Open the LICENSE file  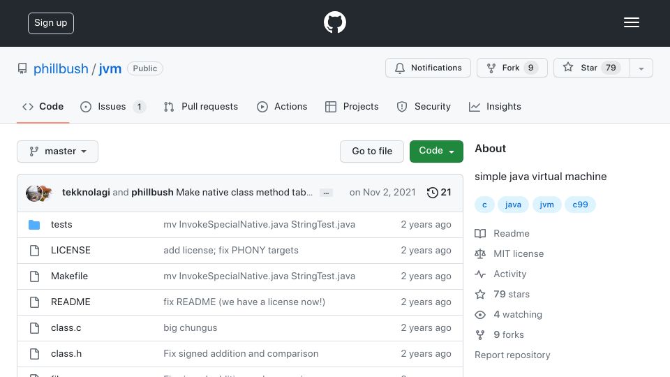click(70, 250)
